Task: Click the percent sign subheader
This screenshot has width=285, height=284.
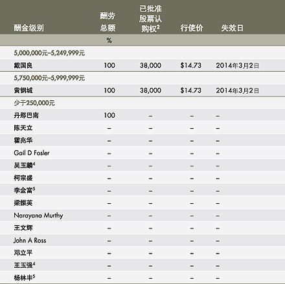Action: [x=109, y=40]
